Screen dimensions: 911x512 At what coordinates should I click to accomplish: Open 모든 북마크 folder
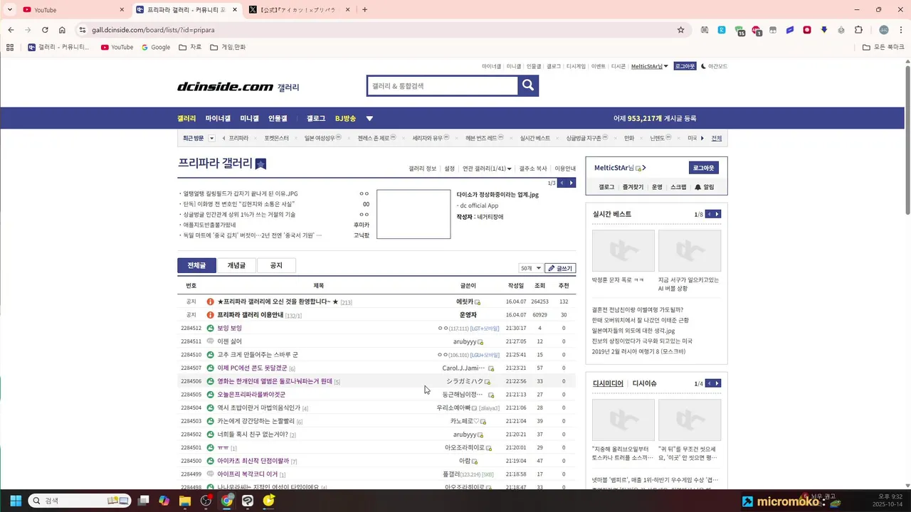pyautogui.click(x=883, y=47)
